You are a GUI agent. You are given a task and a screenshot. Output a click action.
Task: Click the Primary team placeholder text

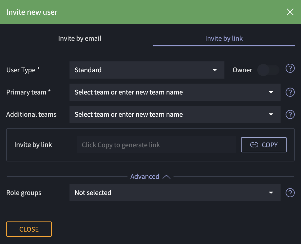pos(129,92)
